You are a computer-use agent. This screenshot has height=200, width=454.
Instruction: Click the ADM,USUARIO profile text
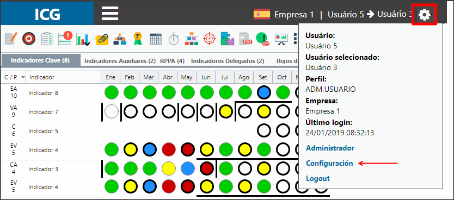(x=330, y=89)
